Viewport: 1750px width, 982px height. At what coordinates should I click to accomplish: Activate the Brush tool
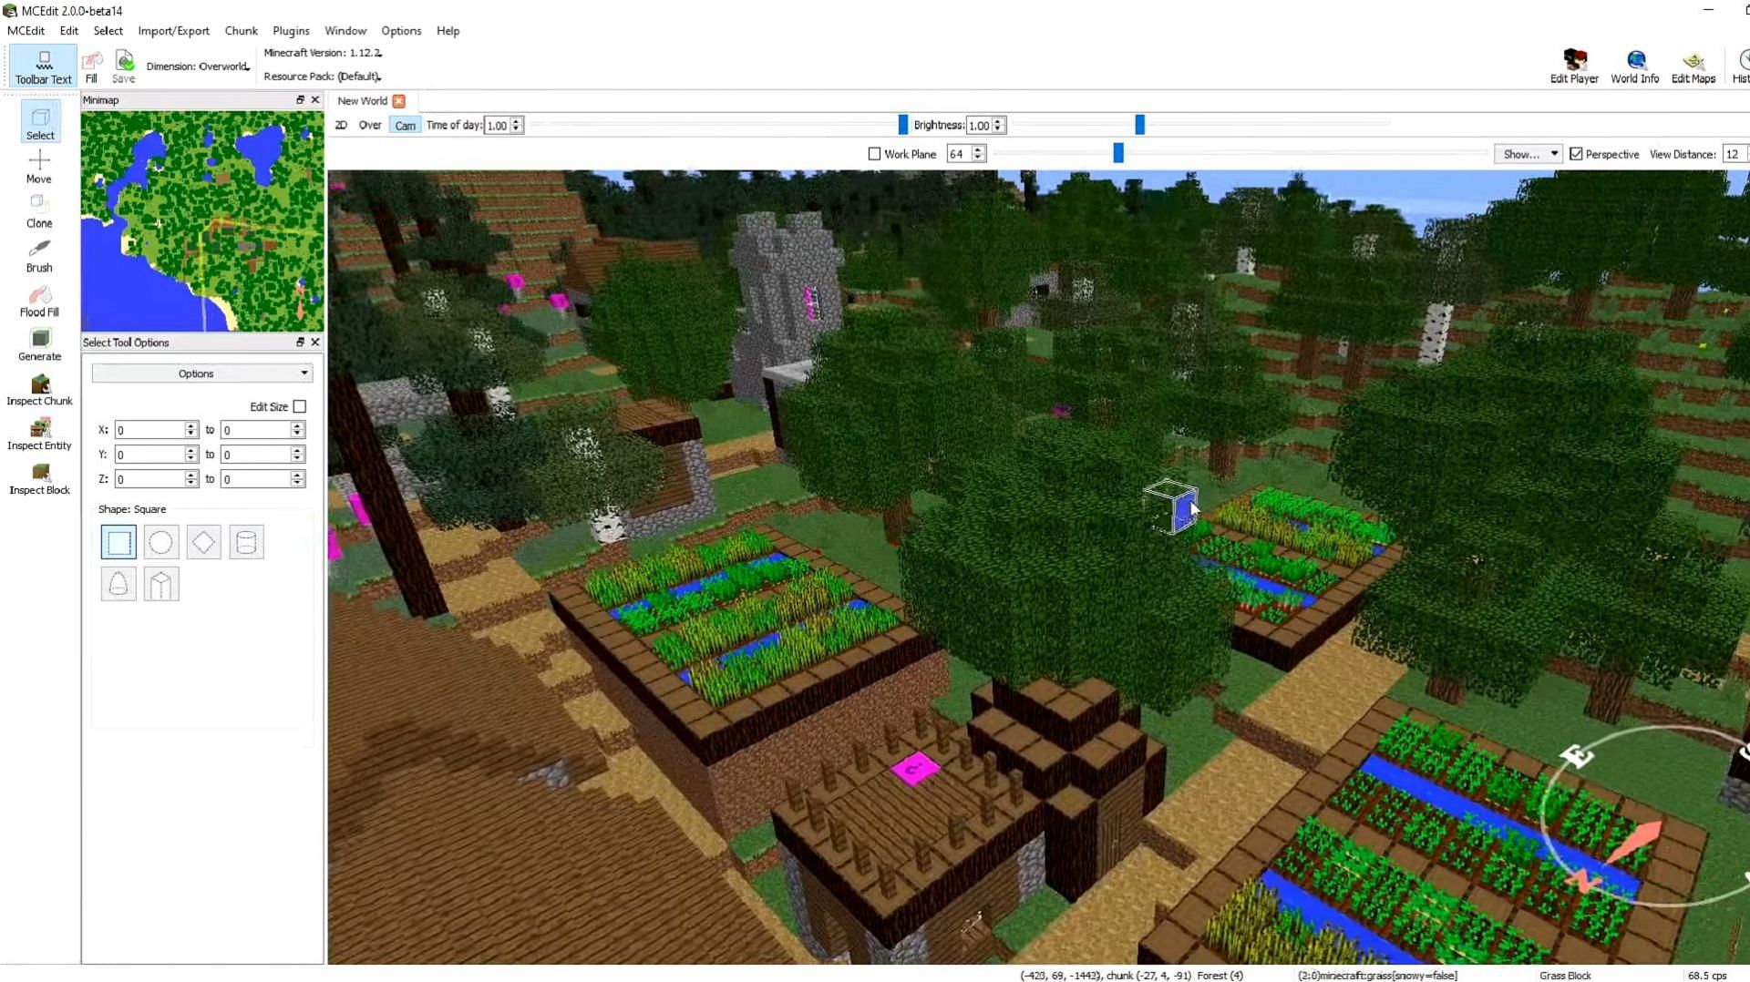tap(39, 256)
